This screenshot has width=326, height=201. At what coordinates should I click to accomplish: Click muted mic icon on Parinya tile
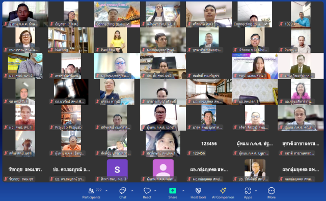(x=281, y=50)
